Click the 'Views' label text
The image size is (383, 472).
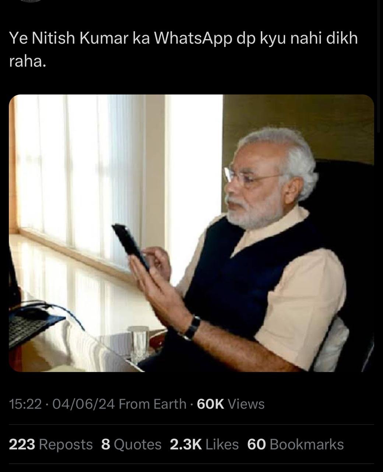click(246, 404)
